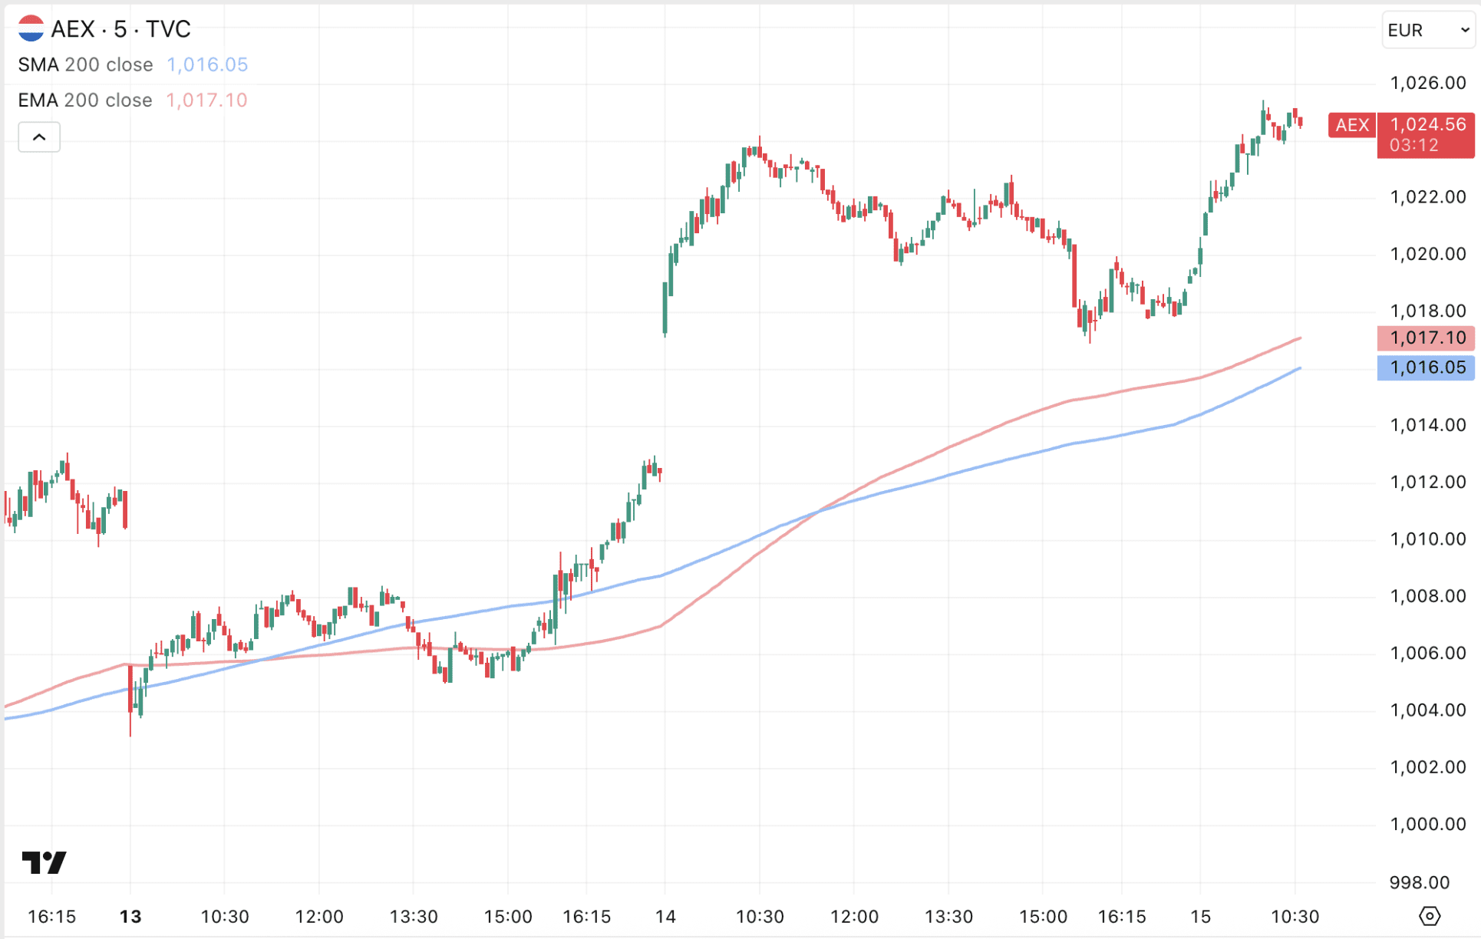Select the EMA 200 close indicator legend
Image resolution: width=1481 pixels, height=939 pixels.
pyautogui.click(x=85, y=100)
